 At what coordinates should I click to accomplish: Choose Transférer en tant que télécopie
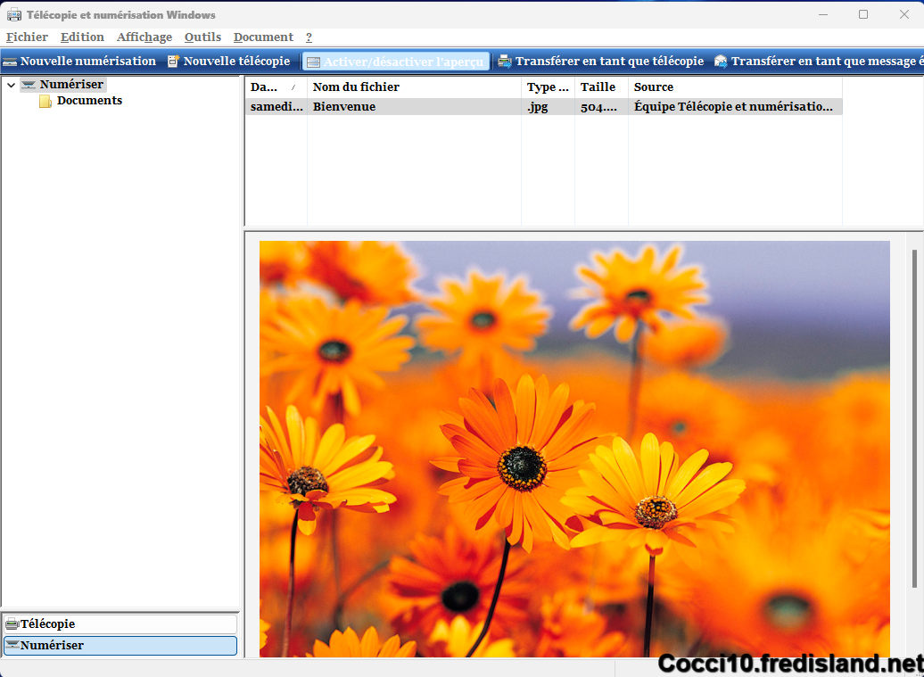pos(600,62)
